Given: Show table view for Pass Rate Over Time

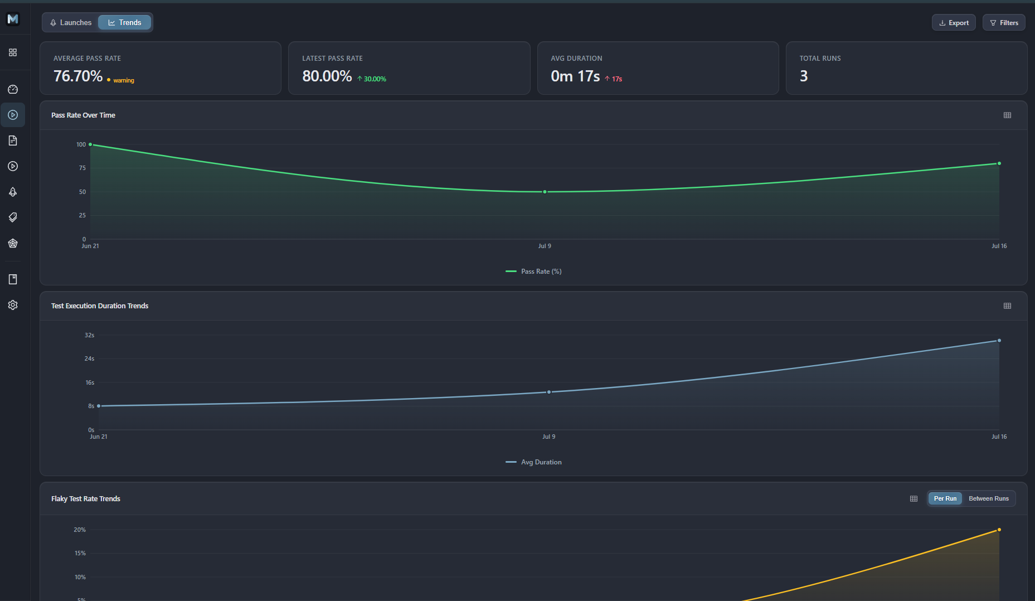Looking at the screenshot, I should pos(1007,115).
